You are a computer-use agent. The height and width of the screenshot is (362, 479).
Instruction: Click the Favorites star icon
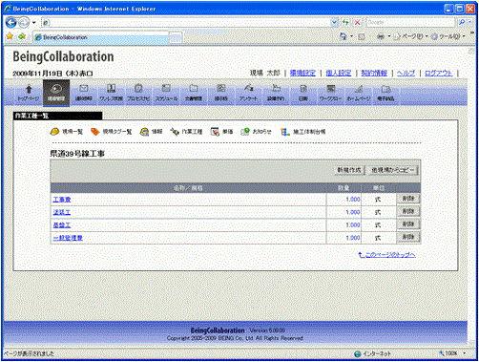10,36
